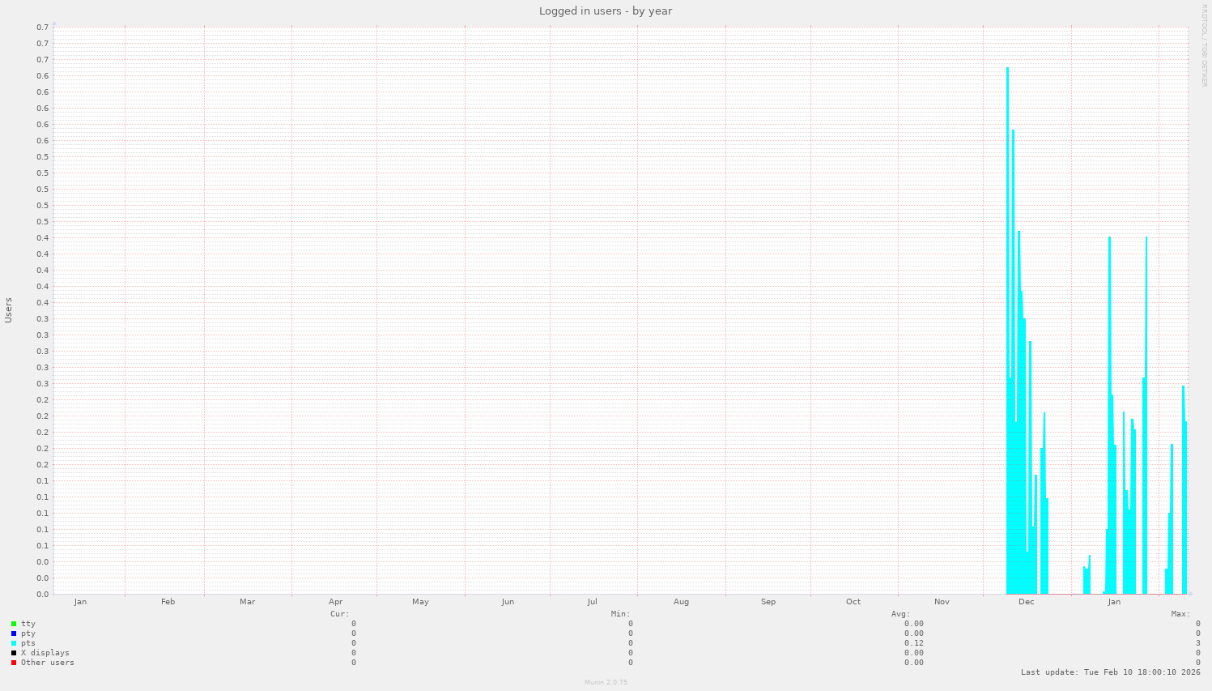1212x691 pixels.
Task: Click the Munin 2.0.75 footer logo text
Action: tap(605, 682)
